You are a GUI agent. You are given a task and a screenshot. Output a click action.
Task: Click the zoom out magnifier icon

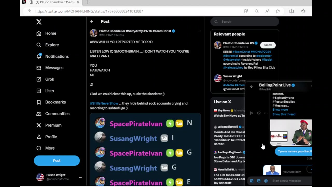click(x=257, y=11)
